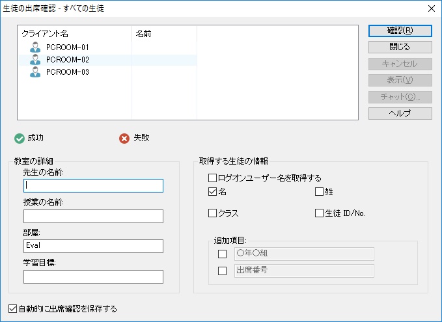
Task: Click the 部屋 field containing Eval
Action: pyautogui.click(x=93, y=246)
